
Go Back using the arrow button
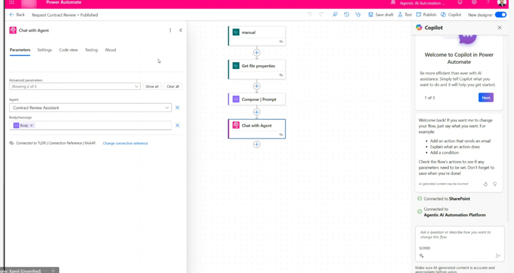click(x=17, y=15)
